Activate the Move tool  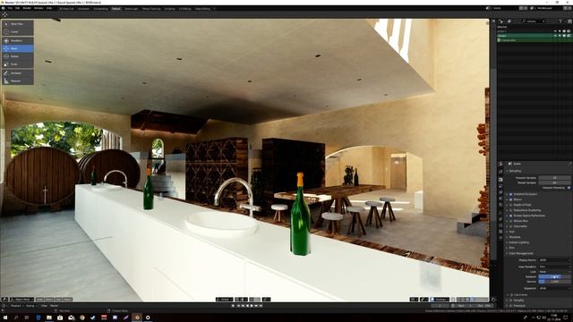(18, 48)
